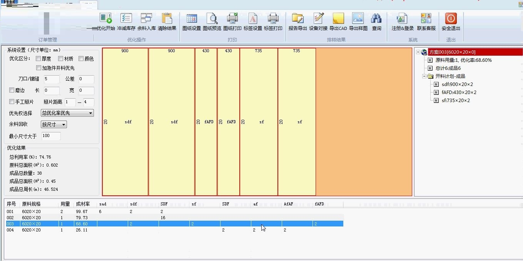Click the 成材率 column header
Screen dimensions: 523x261
[x=85, y=204]
